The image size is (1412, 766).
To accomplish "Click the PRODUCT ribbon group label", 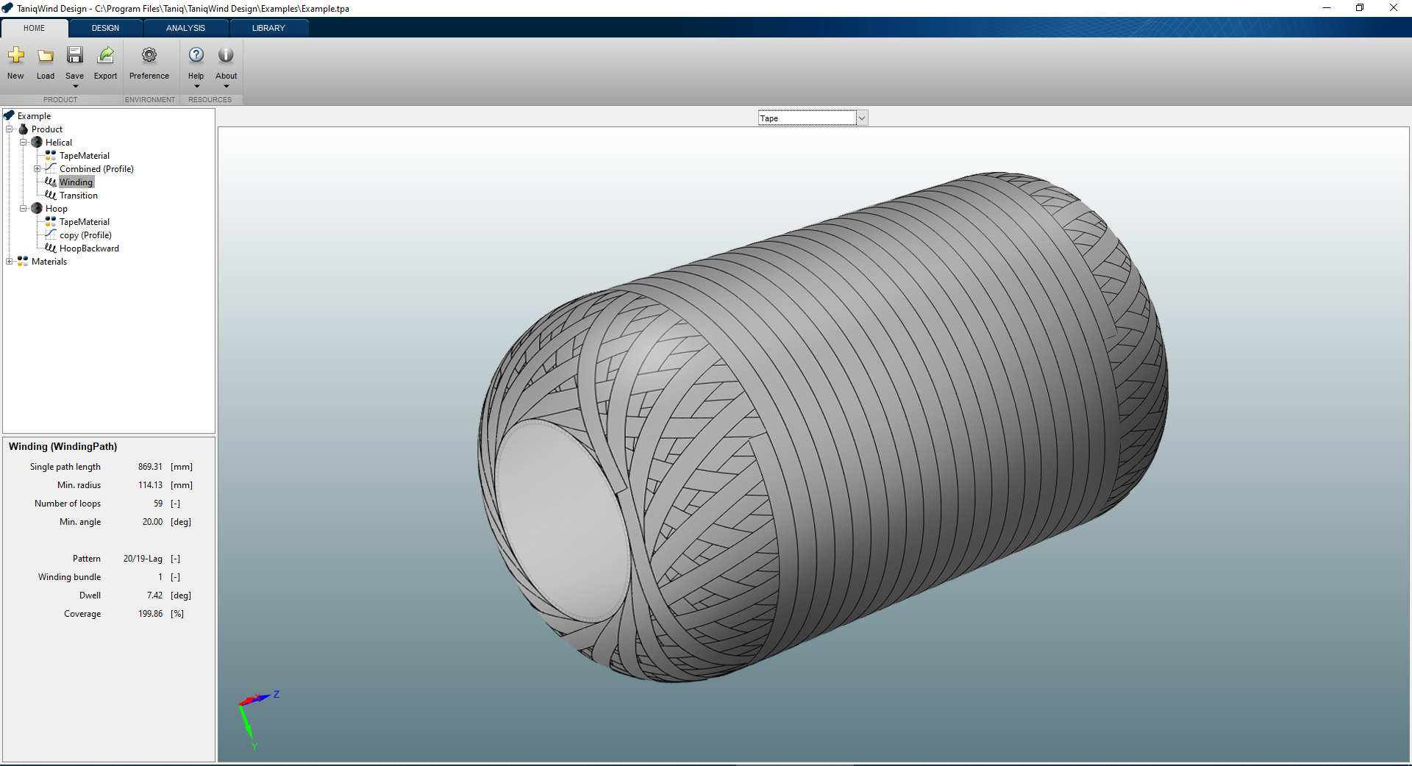I will click(x=60, y=99).
